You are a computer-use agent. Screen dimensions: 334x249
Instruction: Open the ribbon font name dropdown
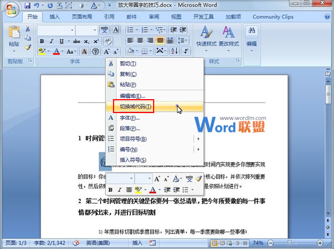[x=72, y=30]
